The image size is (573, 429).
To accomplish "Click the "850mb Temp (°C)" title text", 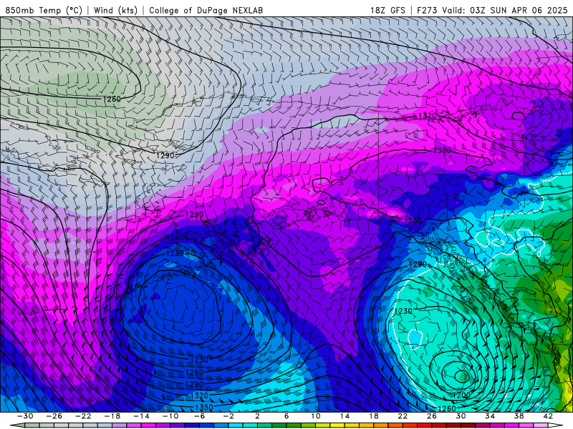I will point(44,10).
